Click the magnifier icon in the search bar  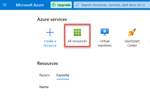pyautogui.click(x=77, y=5)
